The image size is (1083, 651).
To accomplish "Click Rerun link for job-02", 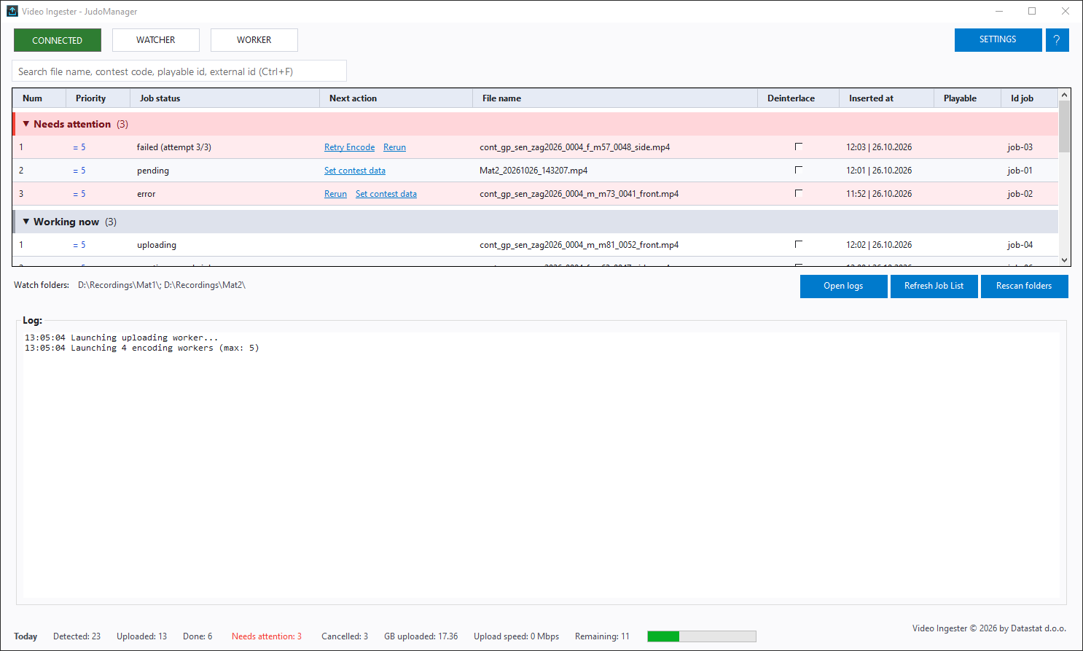I will tap(335, 194).
